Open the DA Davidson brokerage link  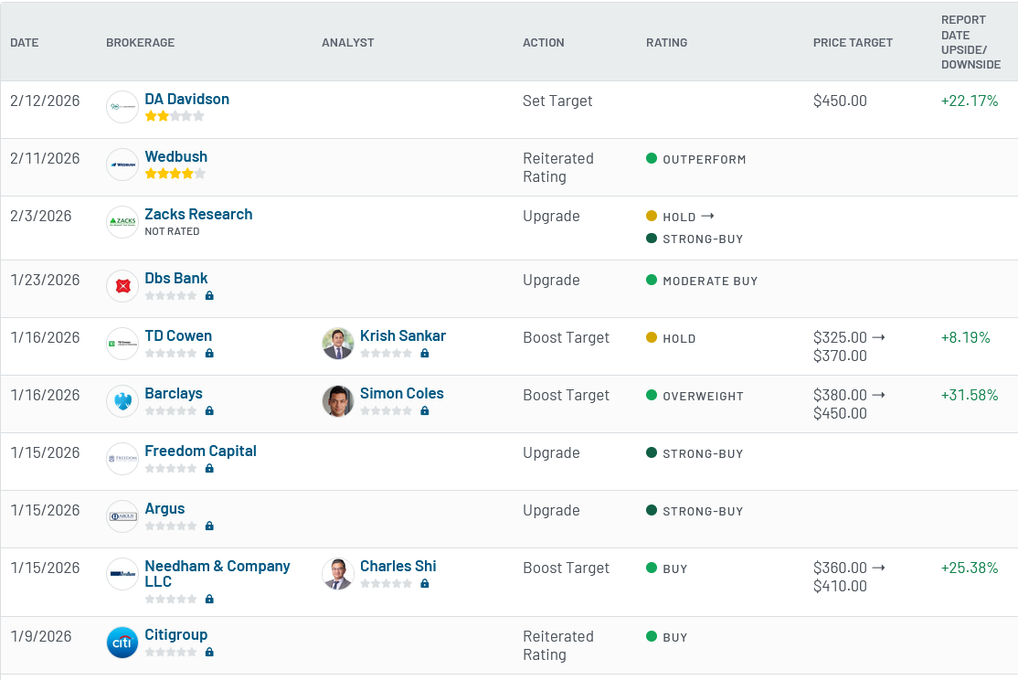tap(187, 100)
